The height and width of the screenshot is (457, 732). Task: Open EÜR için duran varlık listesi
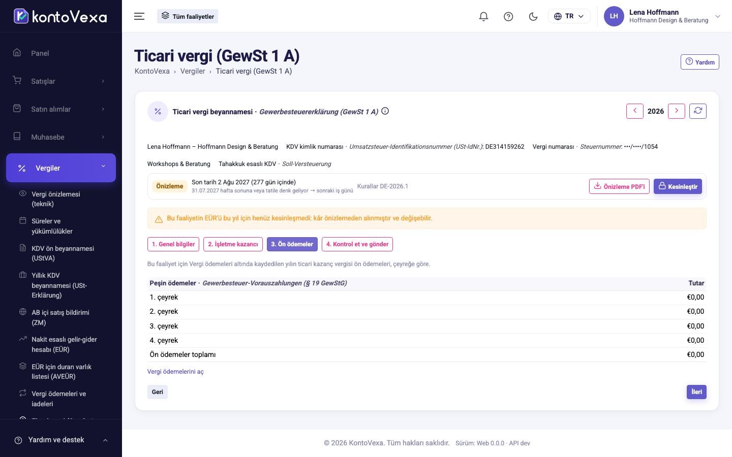point(61,372)
